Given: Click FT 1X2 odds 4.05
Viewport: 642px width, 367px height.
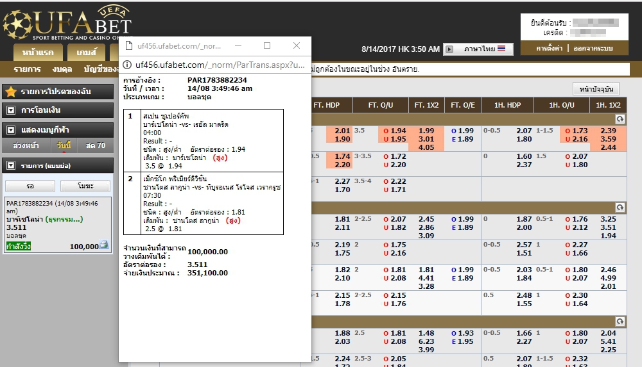Looking at the screenshot, I should pyautogui.click(x=426, y=147).
